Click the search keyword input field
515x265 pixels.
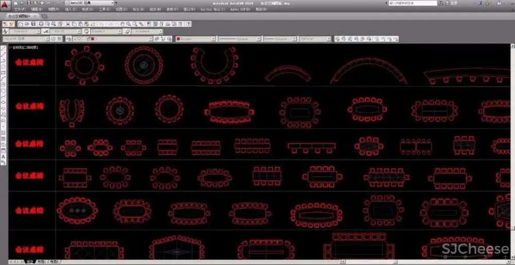412,3
